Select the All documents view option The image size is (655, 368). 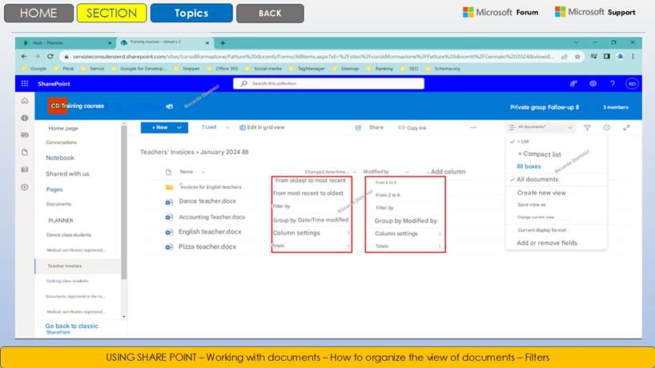537,179
